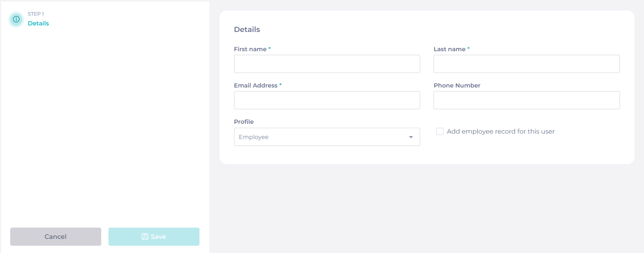Click the Phone Number field label
Viewport: 644px width, 253px height.
tap(457, 85)
